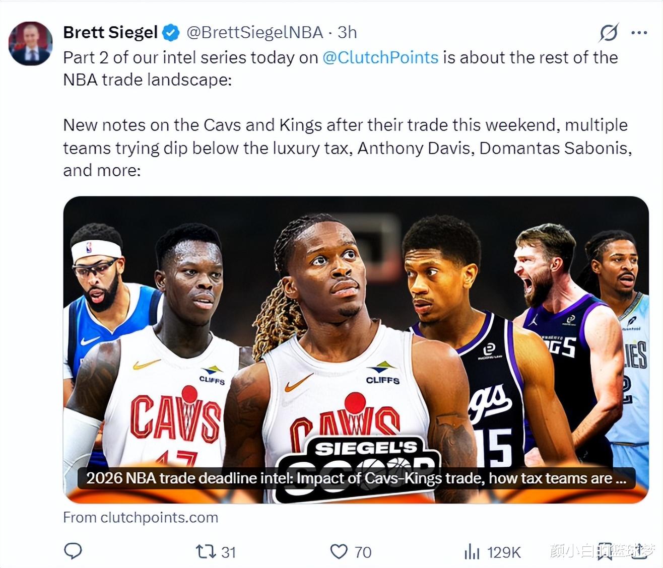
Task: Repost this tweet using the retweet icon
Action: (x=206, y=552)
